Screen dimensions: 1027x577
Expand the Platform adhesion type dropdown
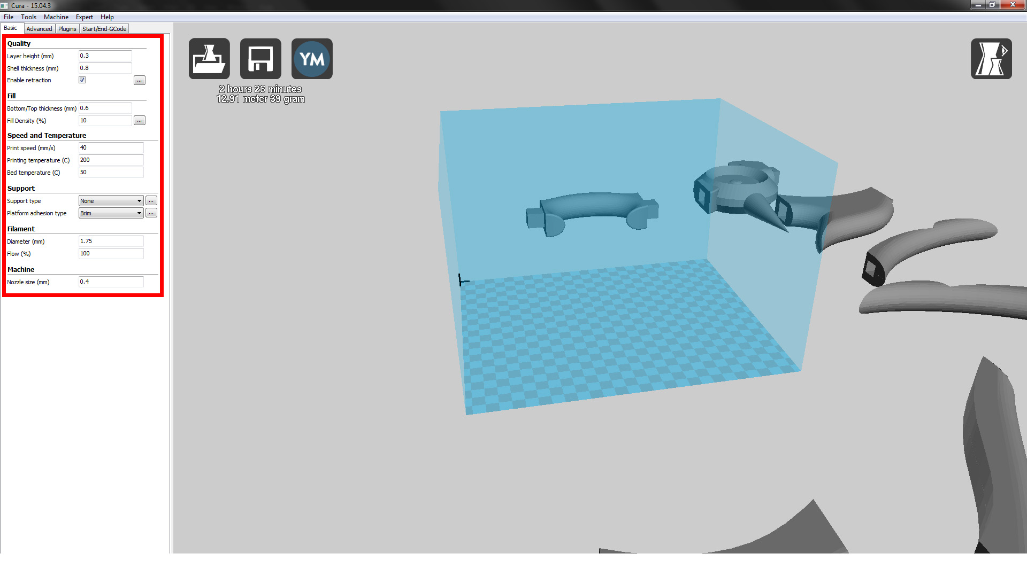[111, 213]
